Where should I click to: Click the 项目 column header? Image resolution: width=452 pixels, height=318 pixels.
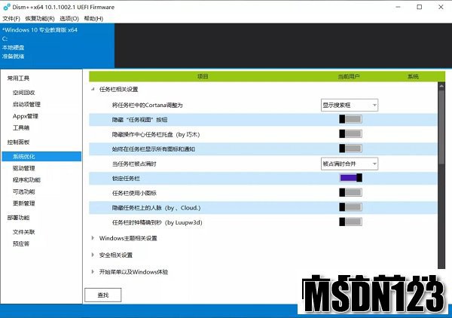pyautogui.click(x=203, y=76)
